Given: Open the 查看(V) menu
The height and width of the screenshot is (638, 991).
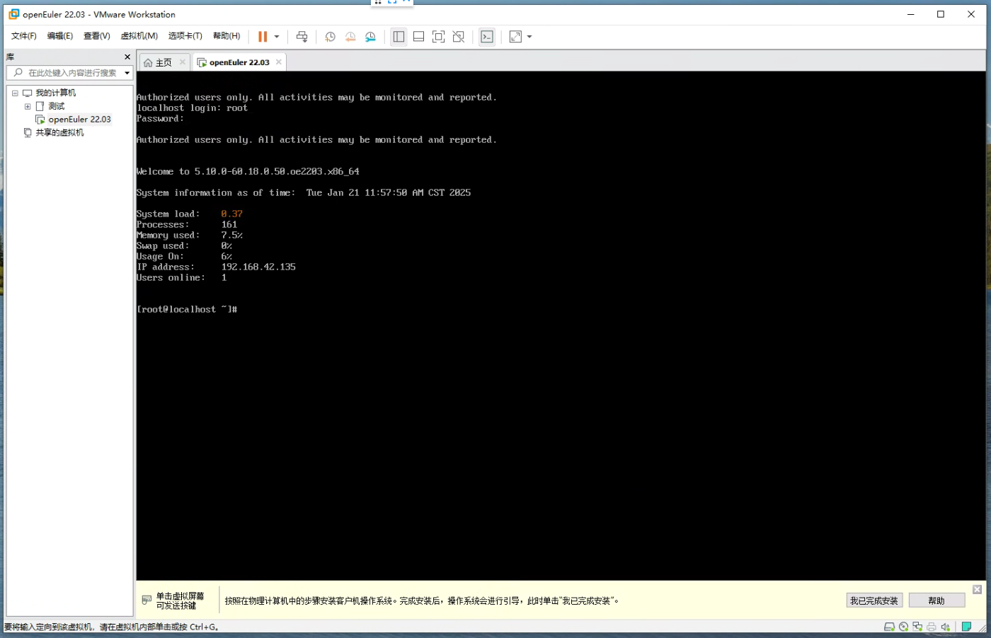Looking at the screenshot, I should point(97,36).
